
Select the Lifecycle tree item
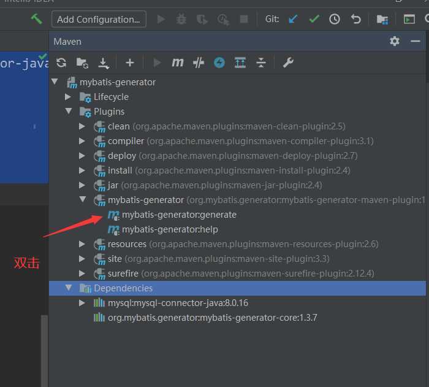click(104, 97)
